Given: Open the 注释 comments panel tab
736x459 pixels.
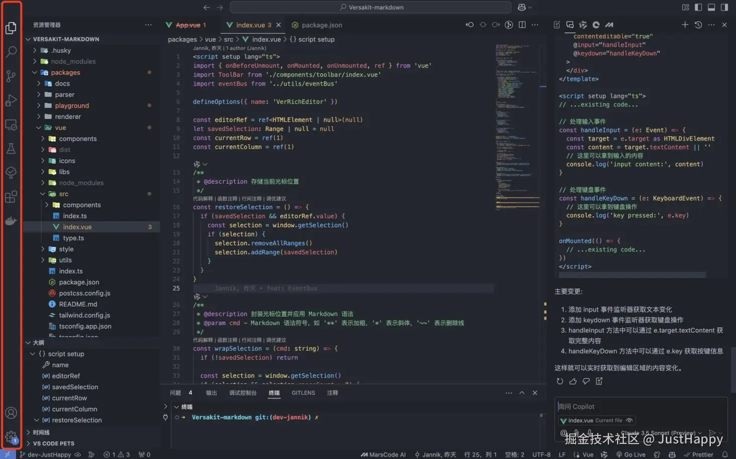Looking at the screenshot, I should (x=332, y=393).
